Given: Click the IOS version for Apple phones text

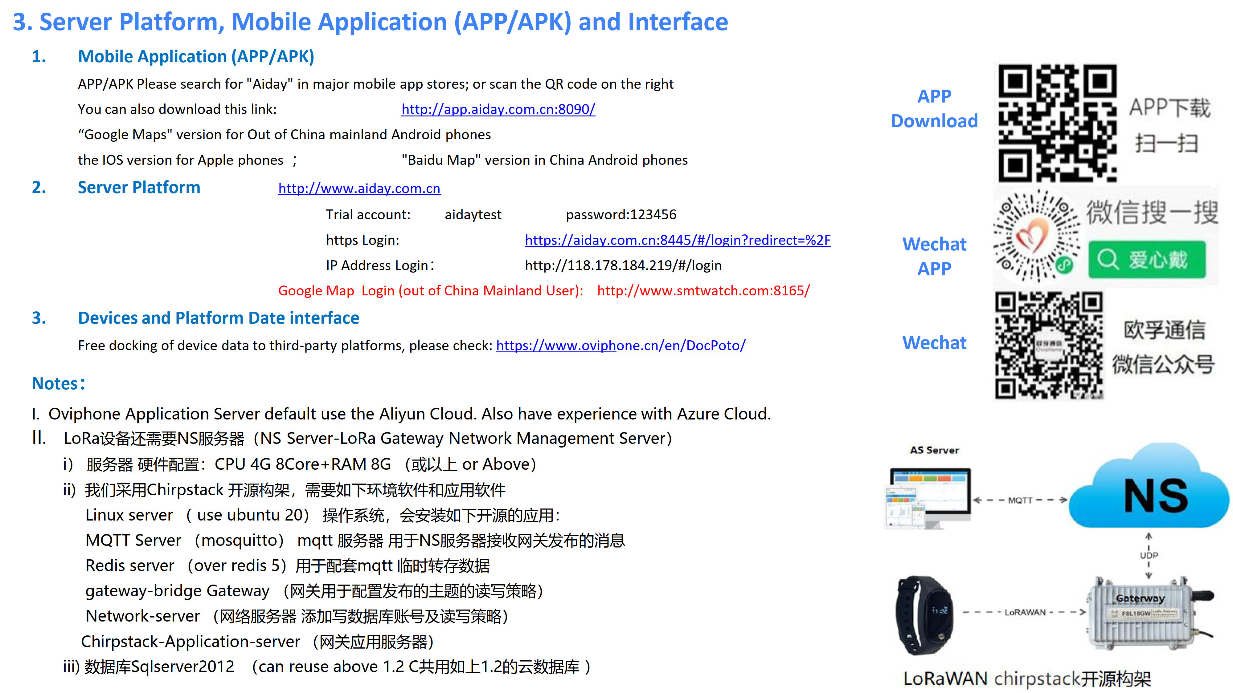Looking at the screenshot, I should click(x=180, y=160).
